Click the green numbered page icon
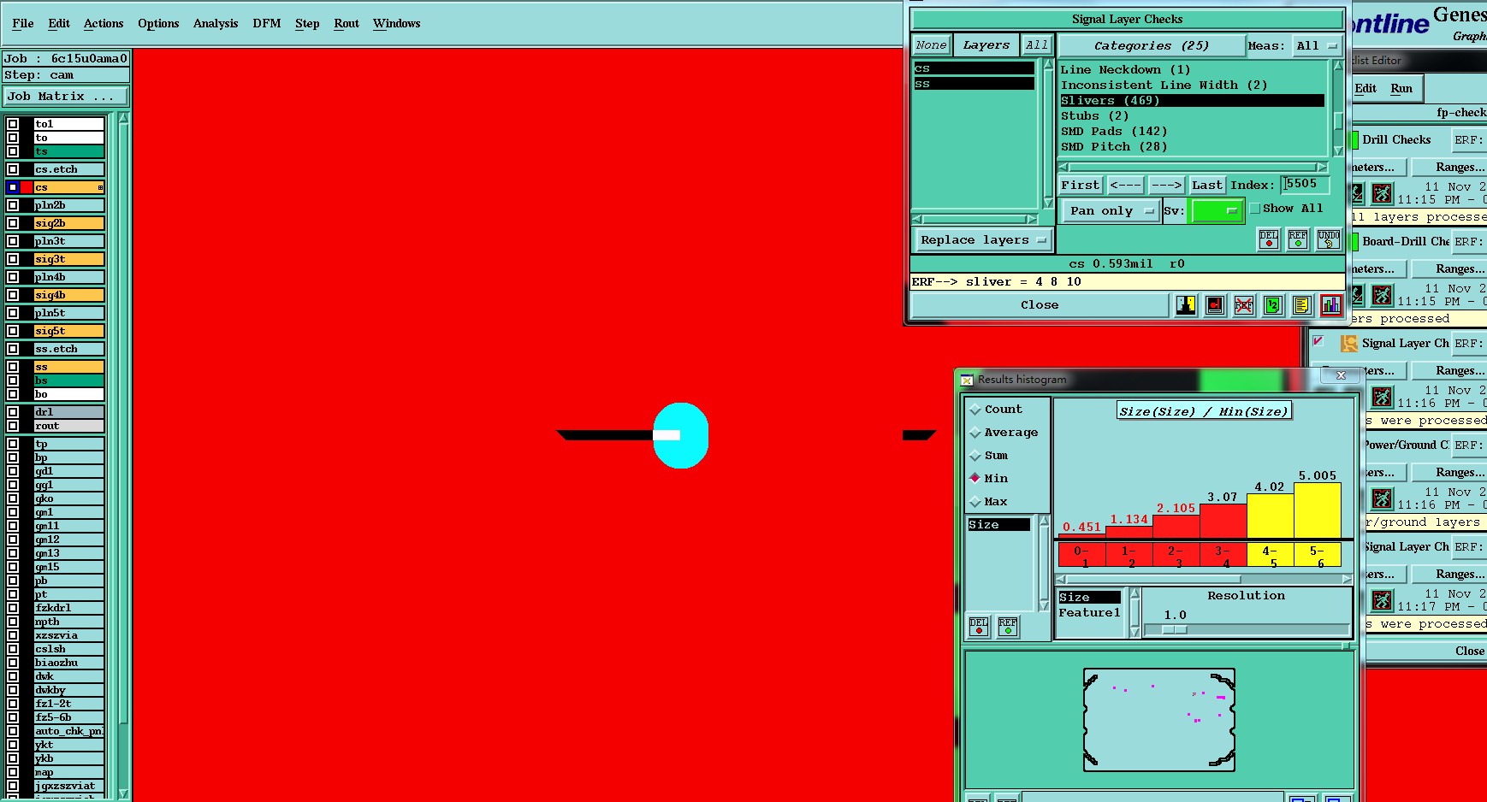 1273,305
